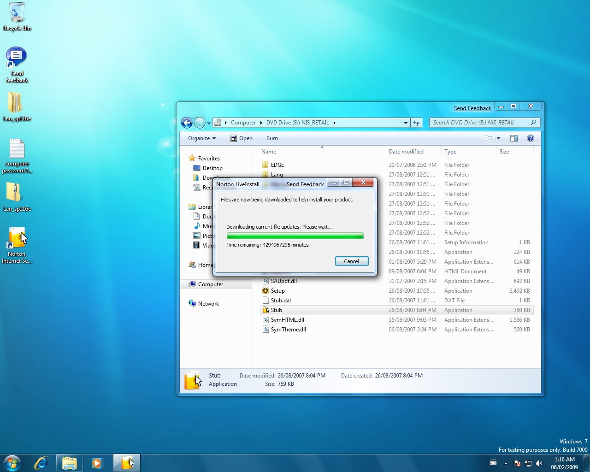Expand the recent pages dropdown arrow
This screenshot has height=472, width=590.
point(209,123)
